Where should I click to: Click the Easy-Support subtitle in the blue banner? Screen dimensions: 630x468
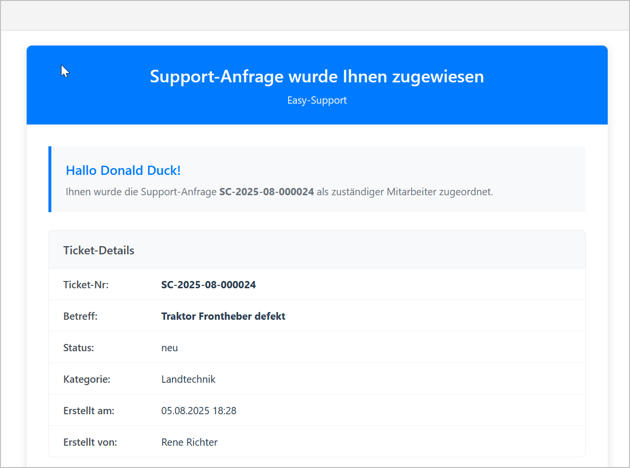pyautogui.click(x=317, y=100)
